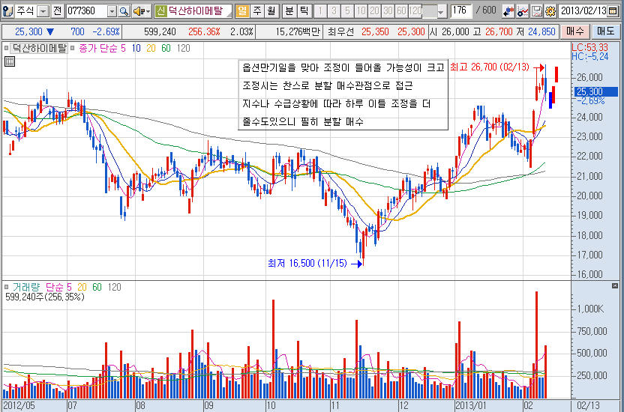Screen dimensions: 624x412
Task: Click the HC:-5.24 indicator text
Action: 589,57
